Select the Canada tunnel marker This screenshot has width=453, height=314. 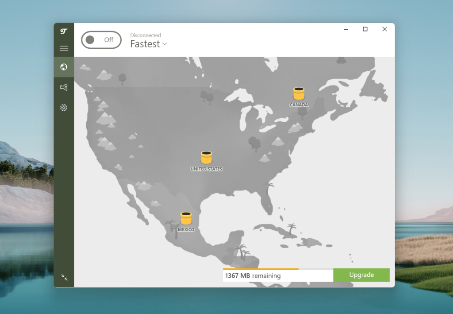tap(298, 94)
